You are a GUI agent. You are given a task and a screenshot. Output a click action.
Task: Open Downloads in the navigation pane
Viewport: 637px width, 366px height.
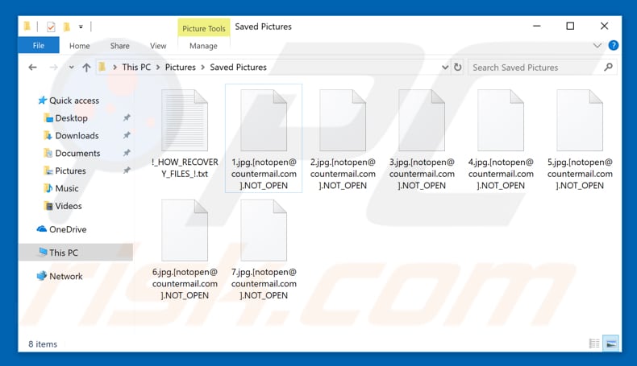pyautogui.click(x=77, y=136)
